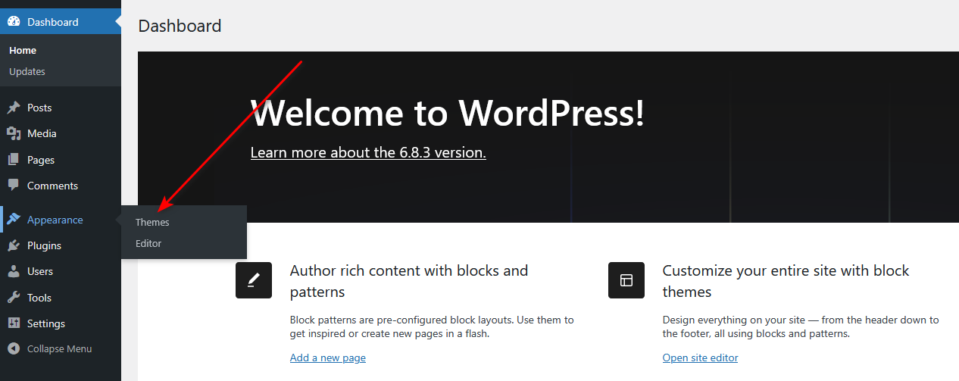Open Posts via the pushpin icon
959x381 pixels.
[x=14, y=108]
